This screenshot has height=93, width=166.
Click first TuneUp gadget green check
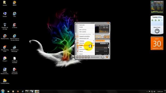[x=152, y=20]
